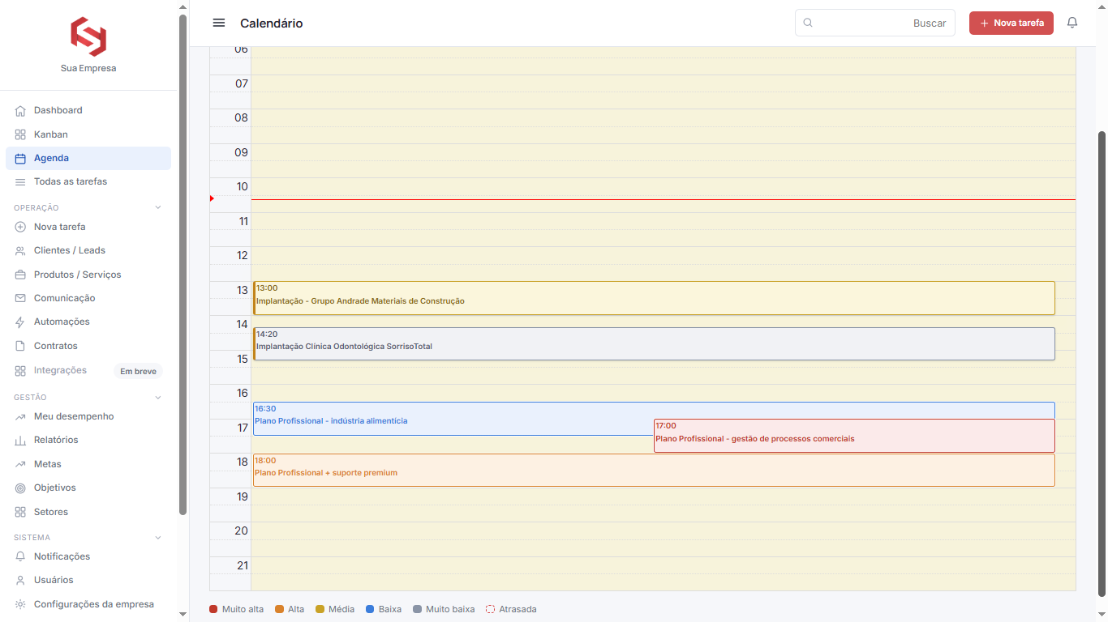Click the Muito alta red legend swatch

pyautogui.click(x=213, y=609)
